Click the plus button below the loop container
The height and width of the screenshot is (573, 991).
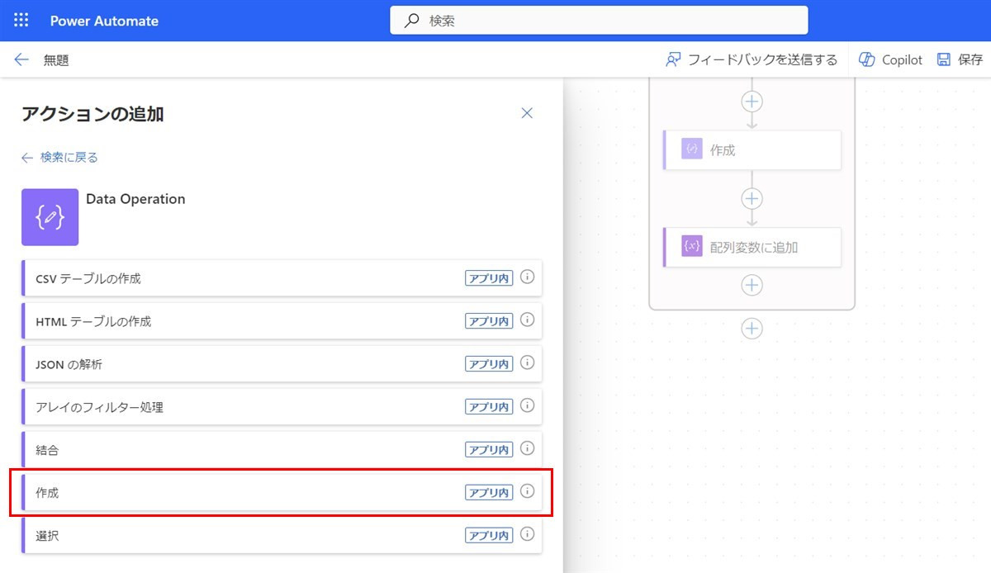coord(752,329)
